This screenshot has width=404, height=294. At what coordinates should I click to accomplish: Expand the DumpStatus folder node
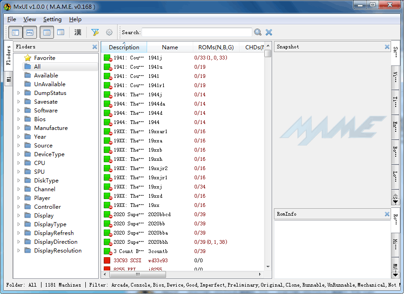point(18,93)
